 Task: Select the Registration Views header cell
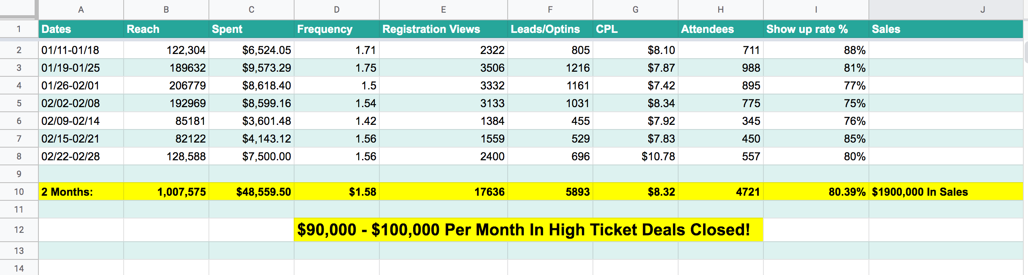coord(443,29)
